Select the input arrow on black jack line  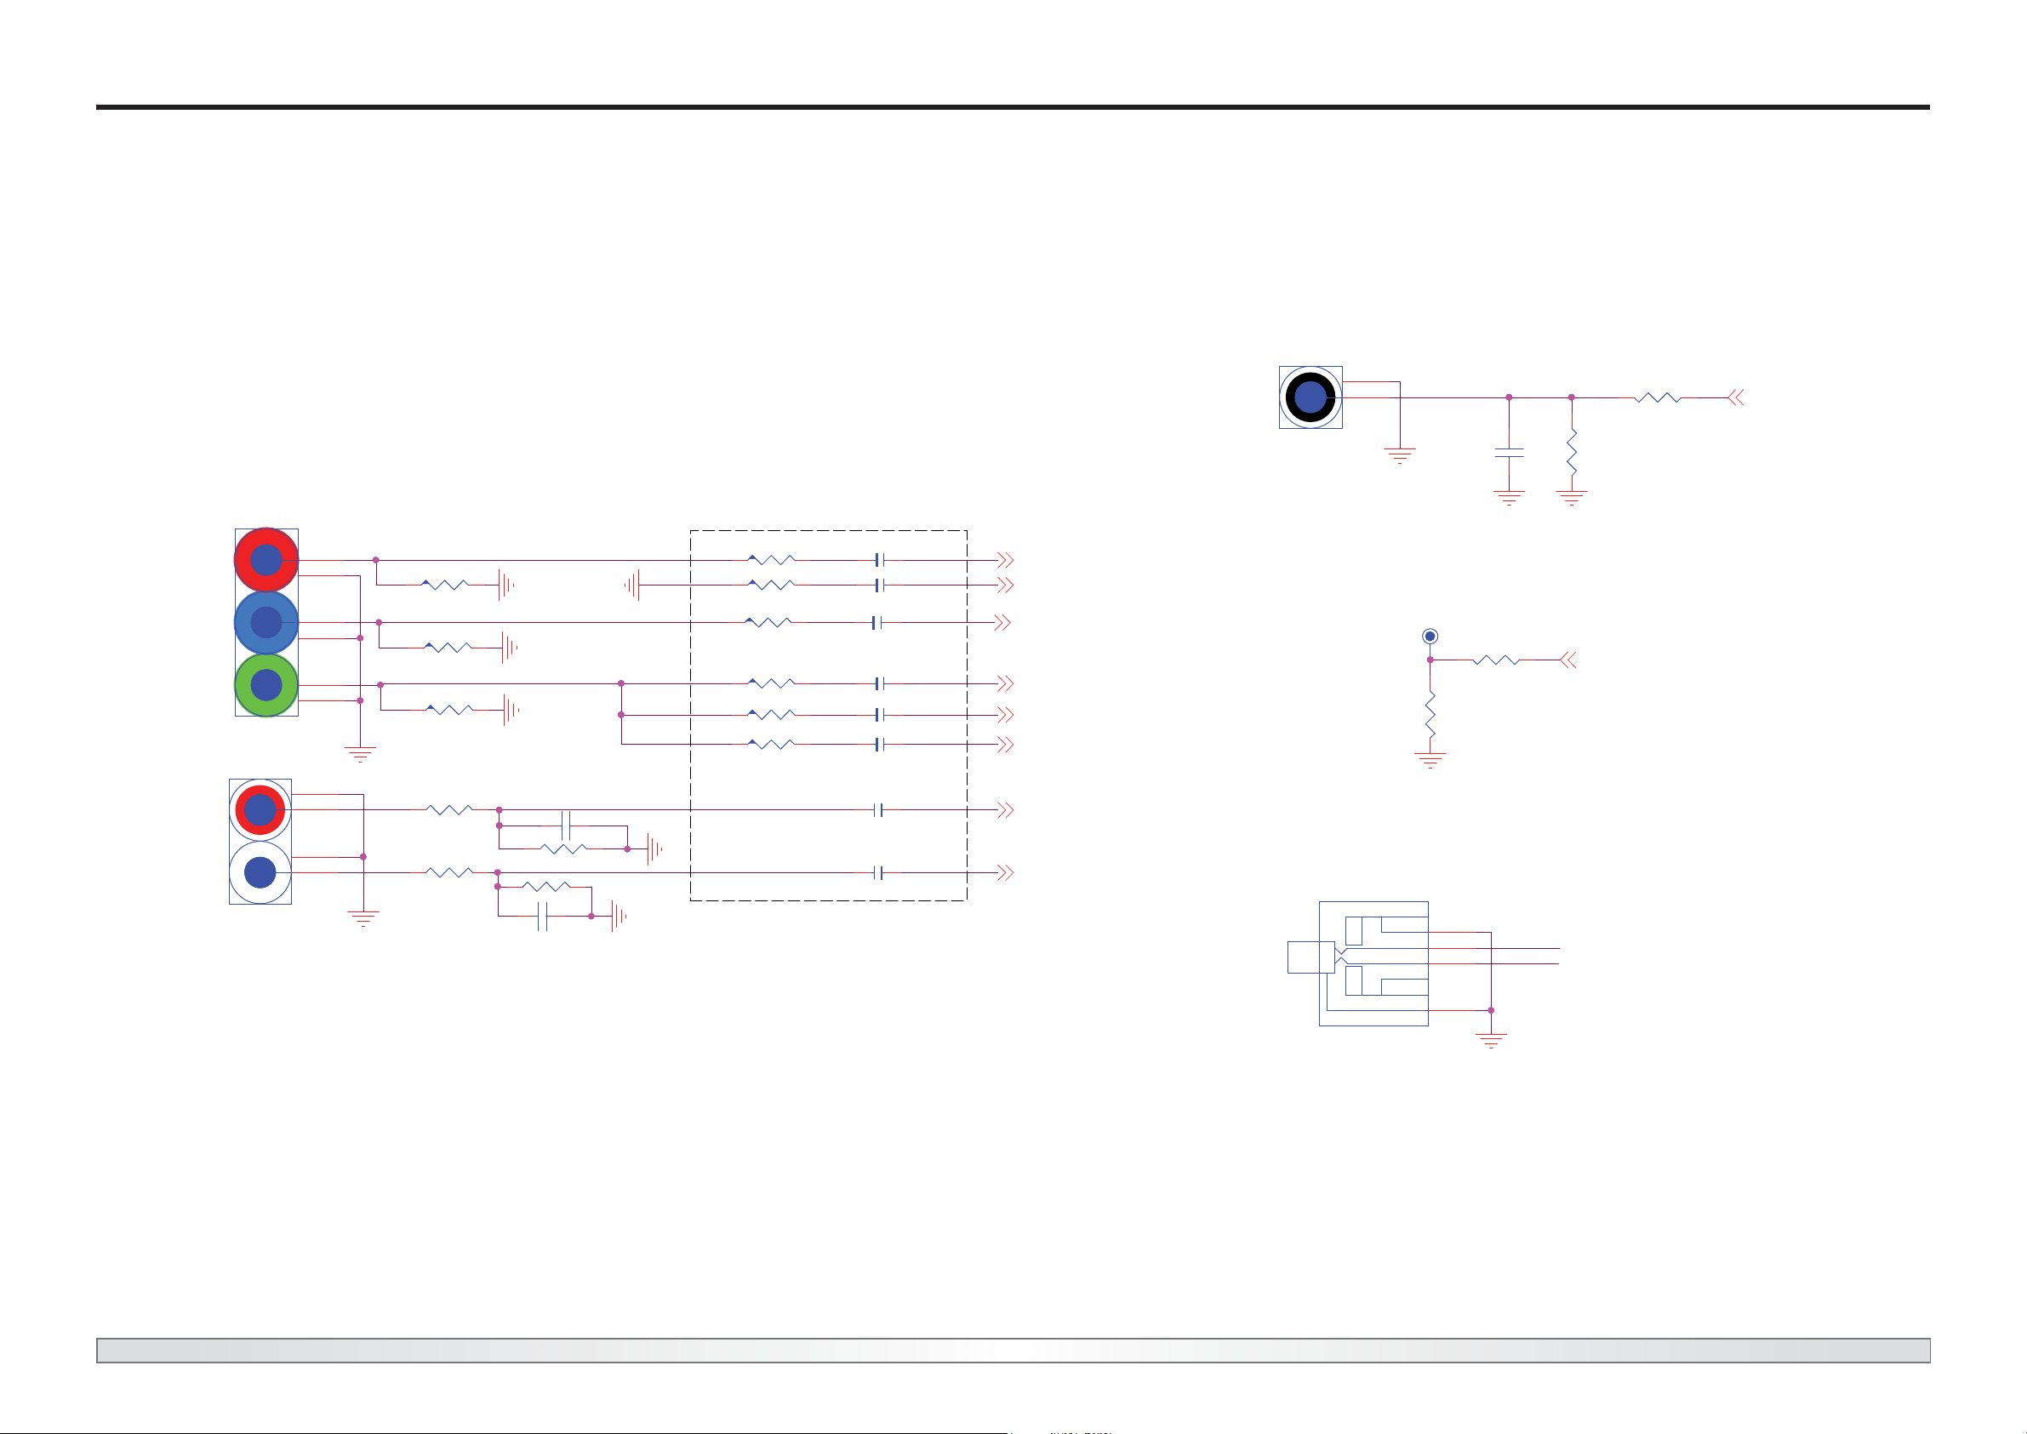pos(1736,398)
